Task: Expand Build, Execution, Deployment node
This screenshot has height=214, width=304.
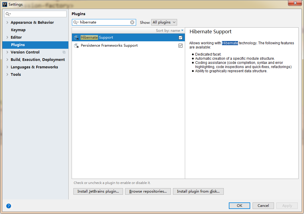Action: 7,59
